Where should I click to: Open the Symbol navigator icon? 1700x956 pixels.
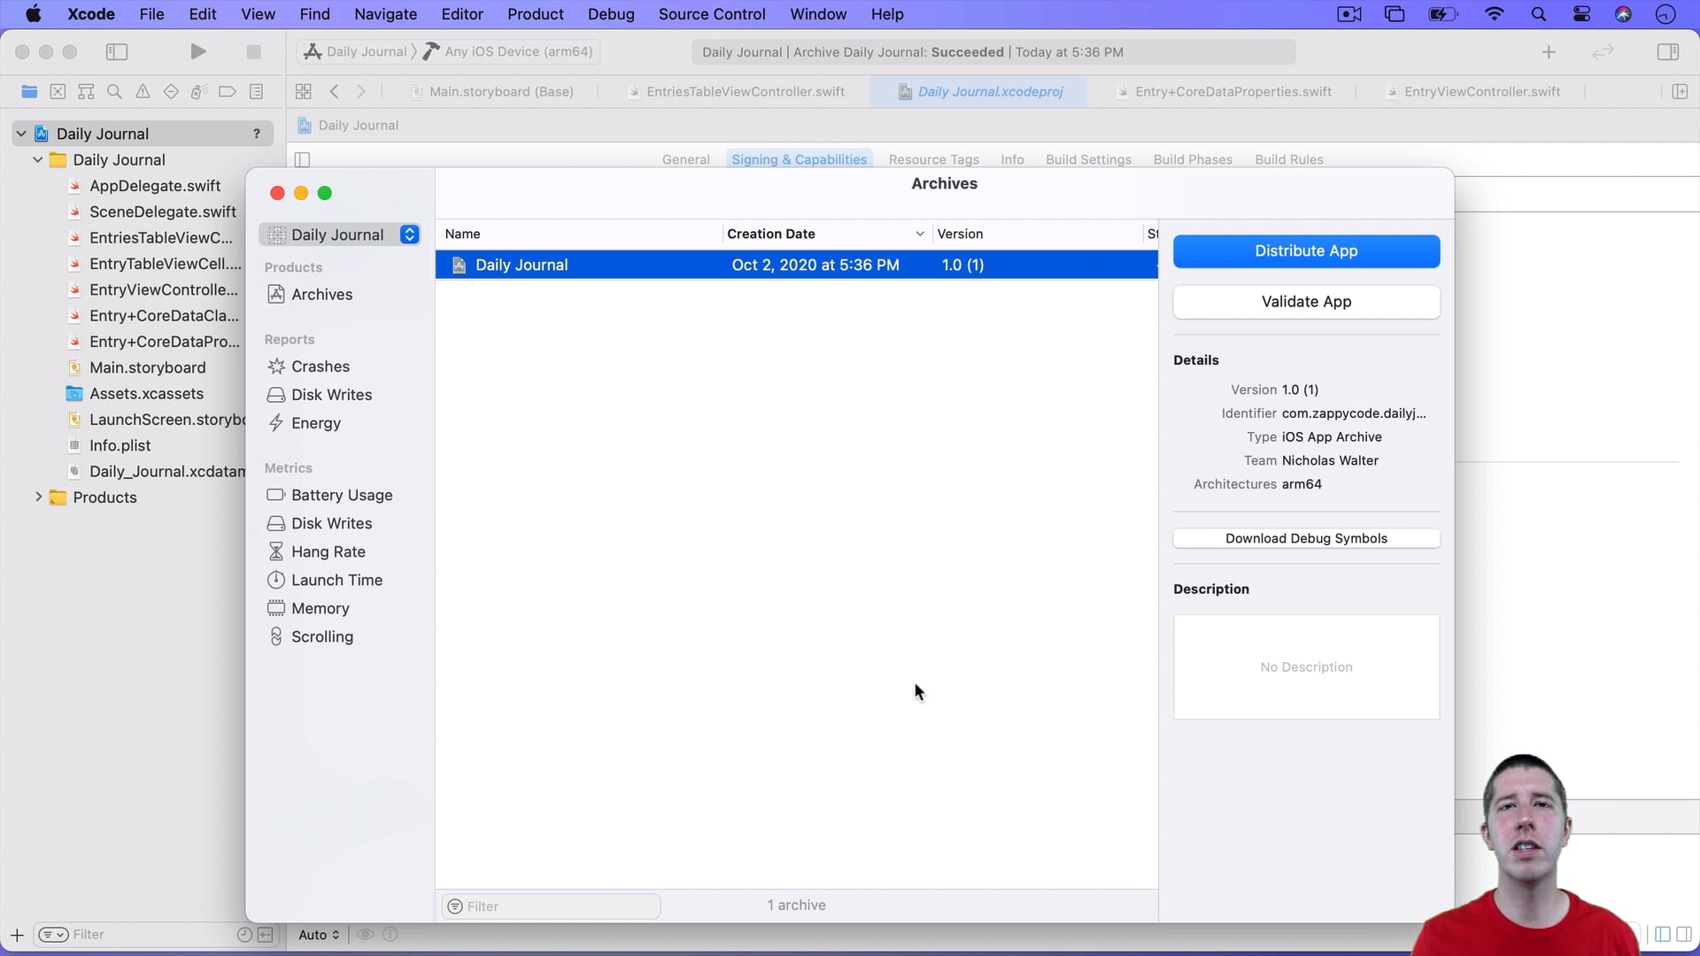point(86,91)
